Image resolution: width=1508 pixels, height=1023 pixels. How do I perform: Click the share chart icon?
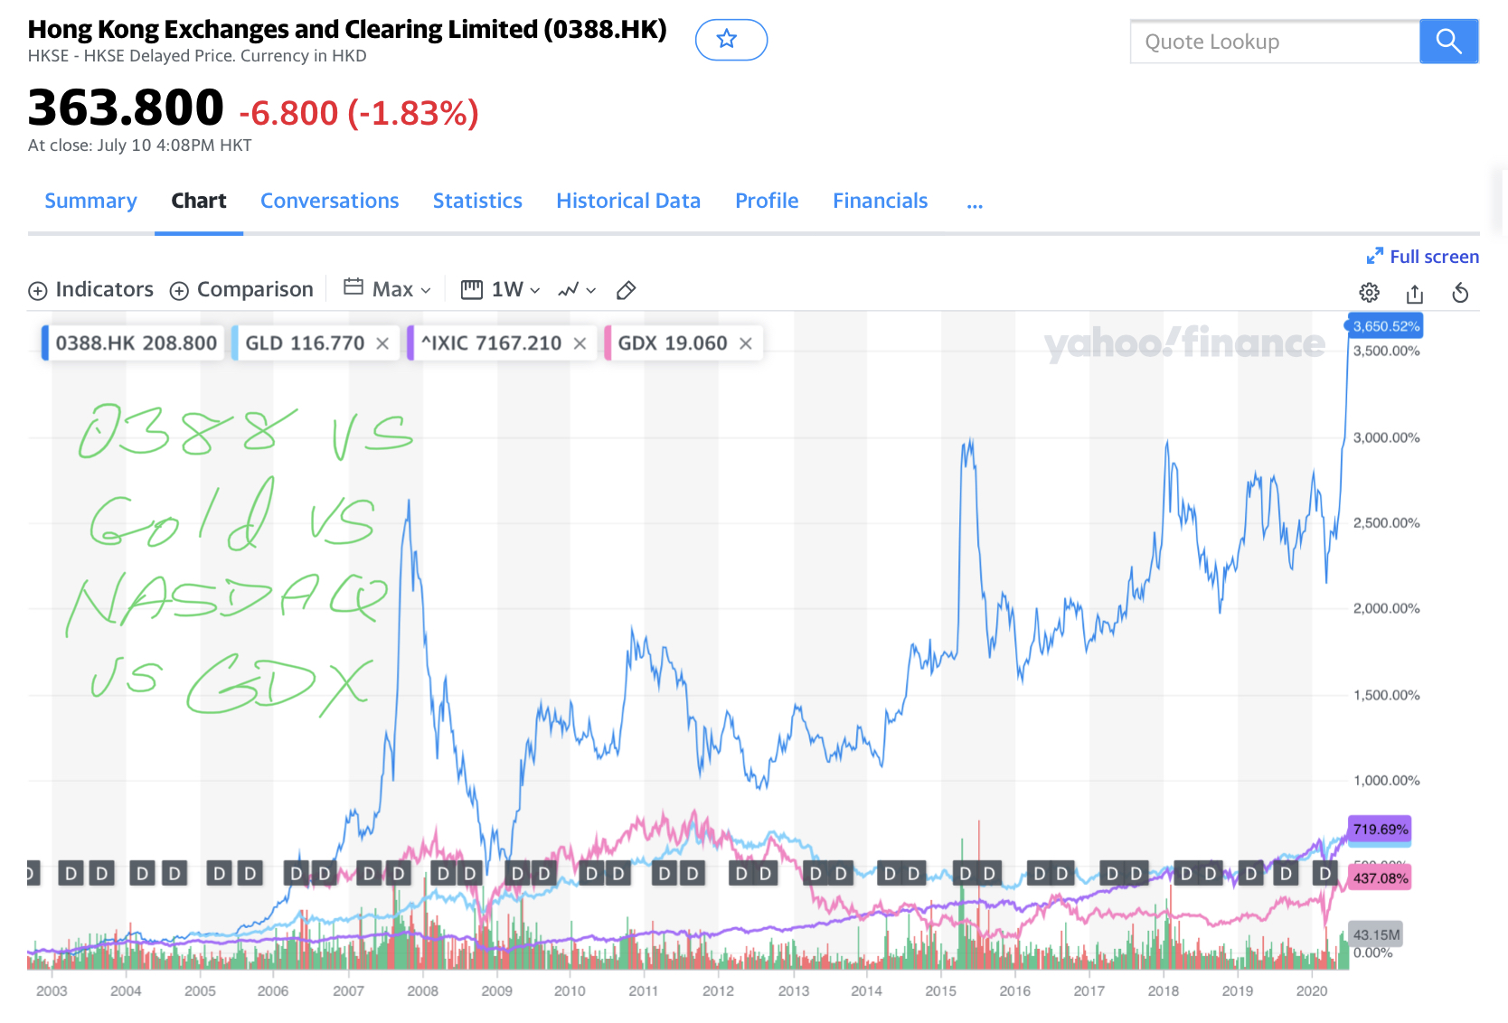1415,293
